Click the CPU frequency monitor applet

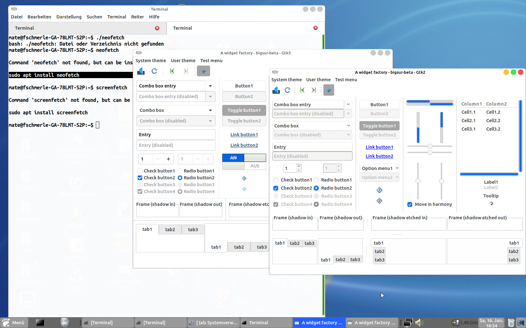pyautogui.click(x=465, y=323)
